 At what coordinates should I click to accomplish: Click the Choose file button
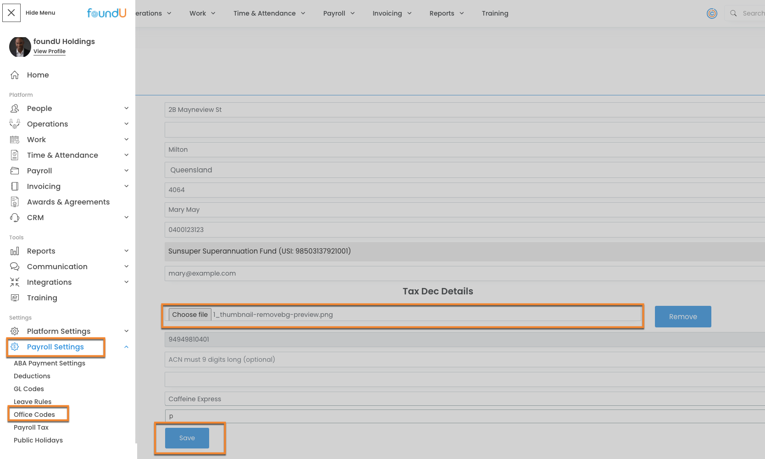coord(190,315)
